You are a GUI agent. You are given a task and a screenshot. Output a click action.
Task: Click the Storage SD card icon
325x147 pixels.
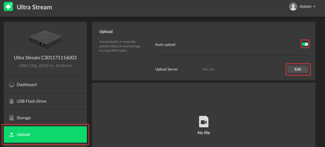[12, 118]
